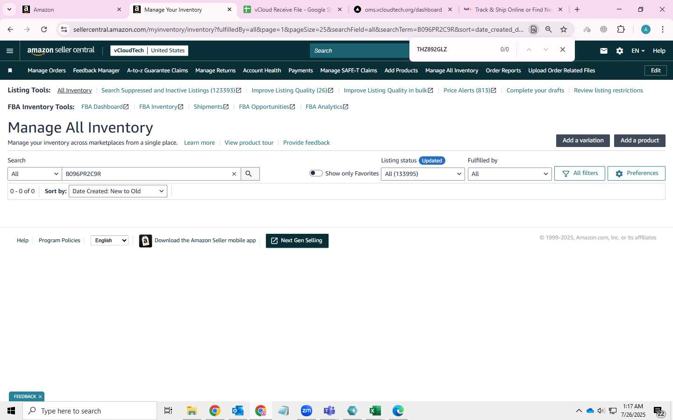Open Complete your drafts link
Image resolution: width=673 pixels, height=420 pixels.
[x=535, y=91]
